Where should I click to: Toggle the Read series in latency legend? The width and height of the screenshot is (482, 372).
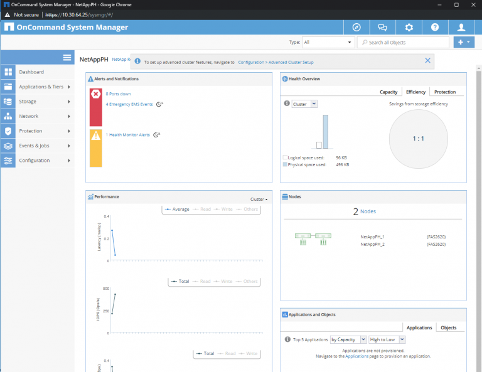pyautogui.click(x=202, y=209)
